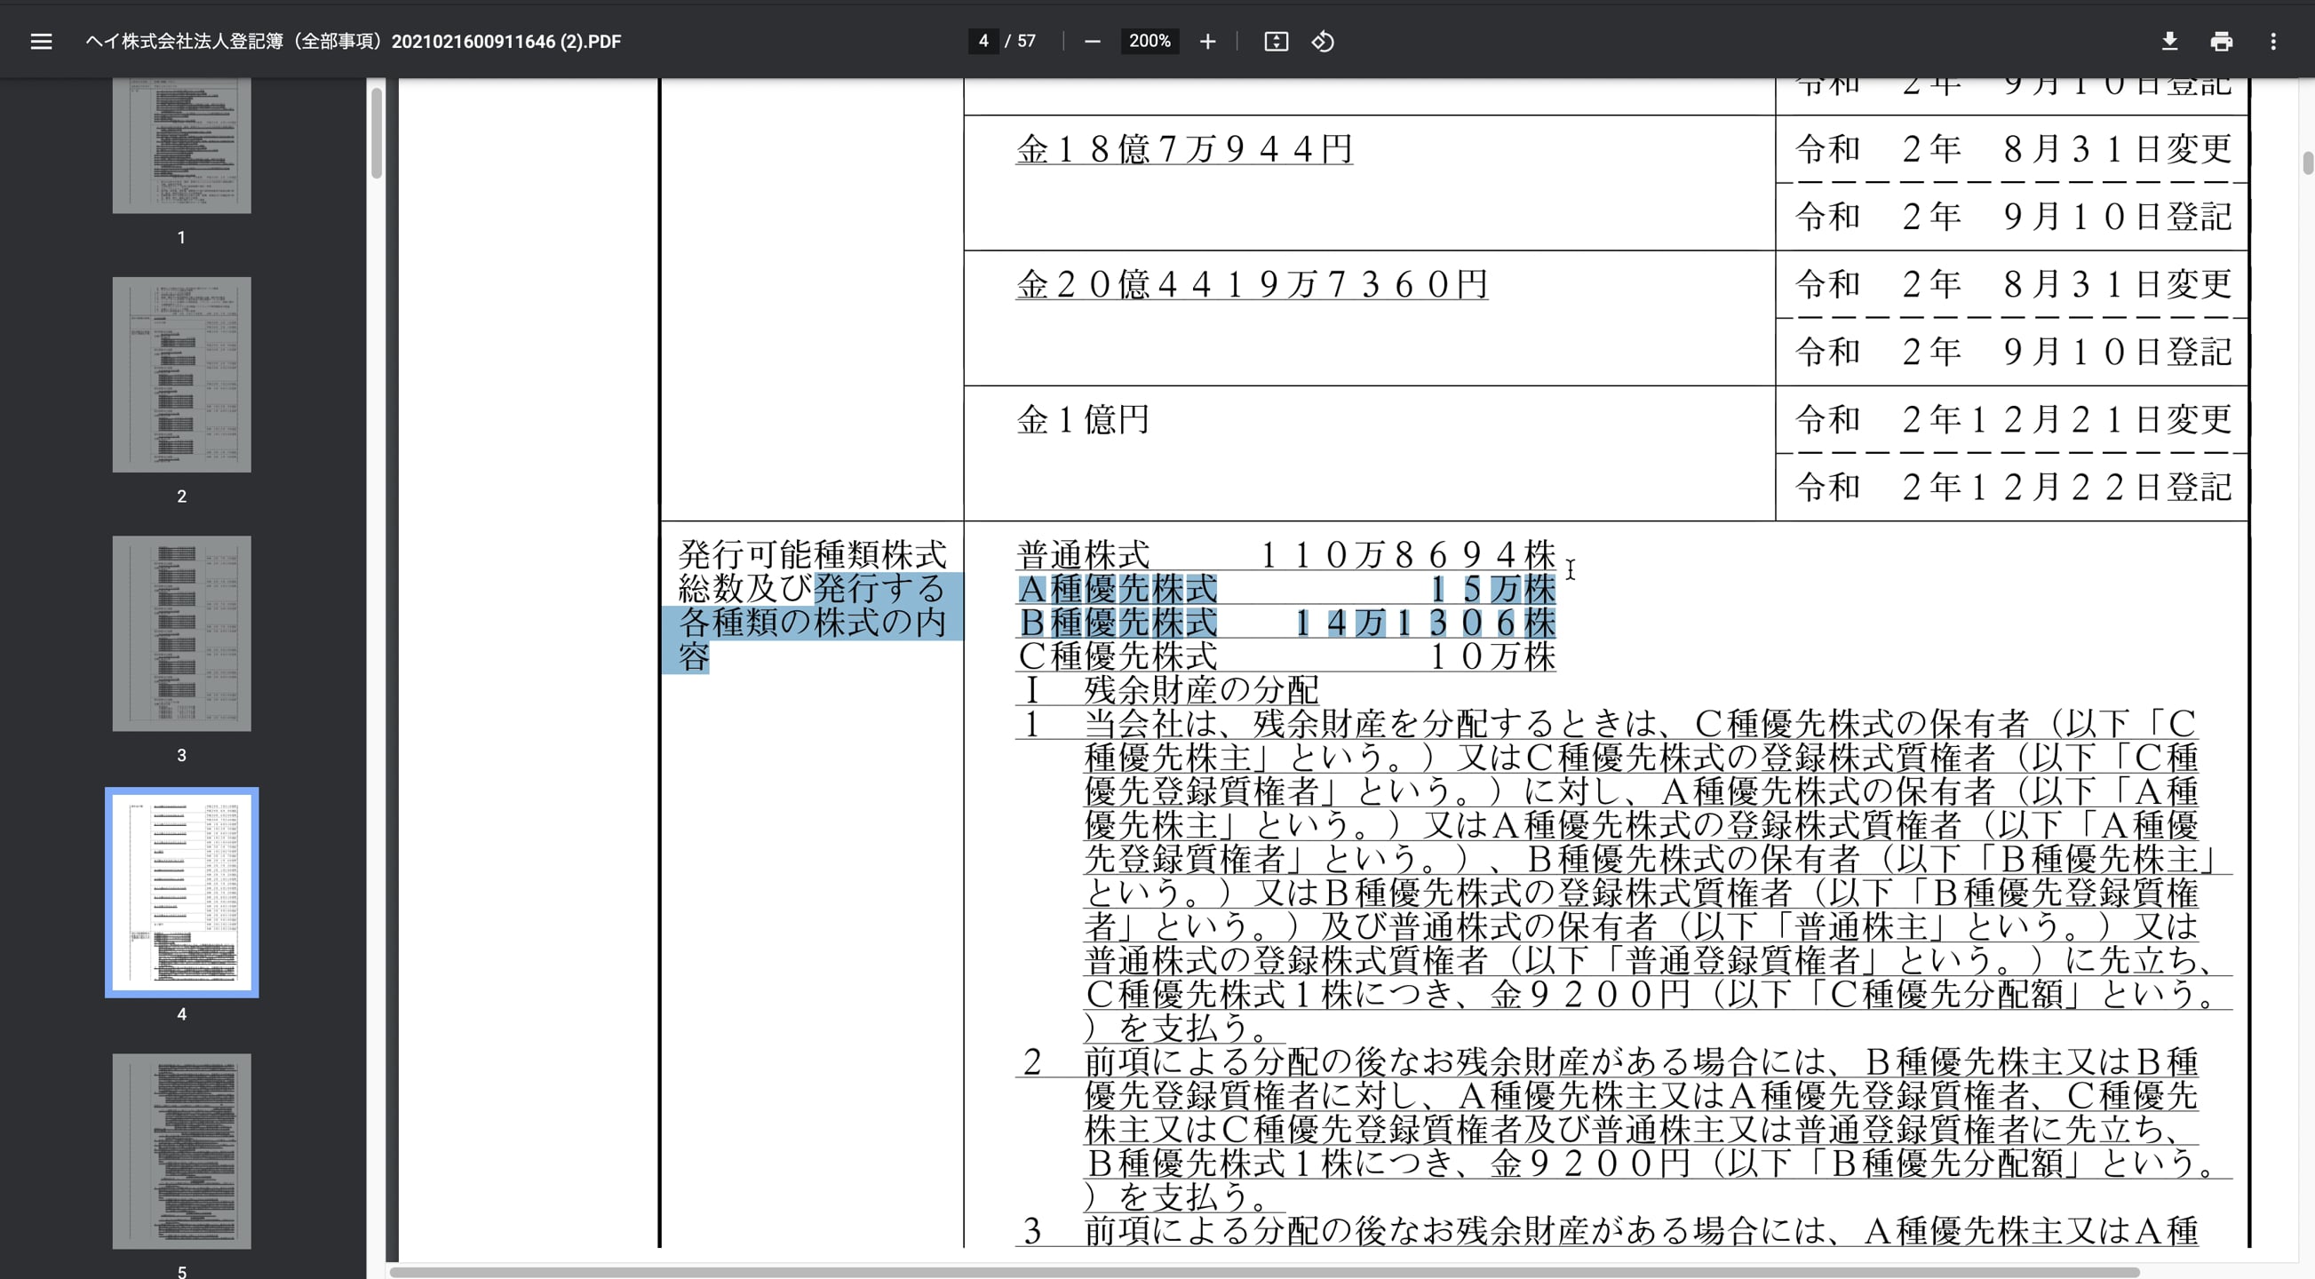Select the page 5 thumbnail
Viewport: 2315px width, 1279px height.
(x=181, y=1150)
